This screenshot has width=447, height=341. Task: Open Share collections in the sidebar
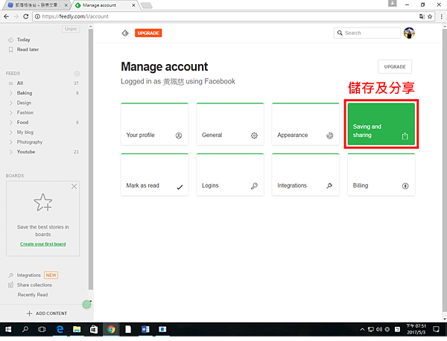coord(34,285)
